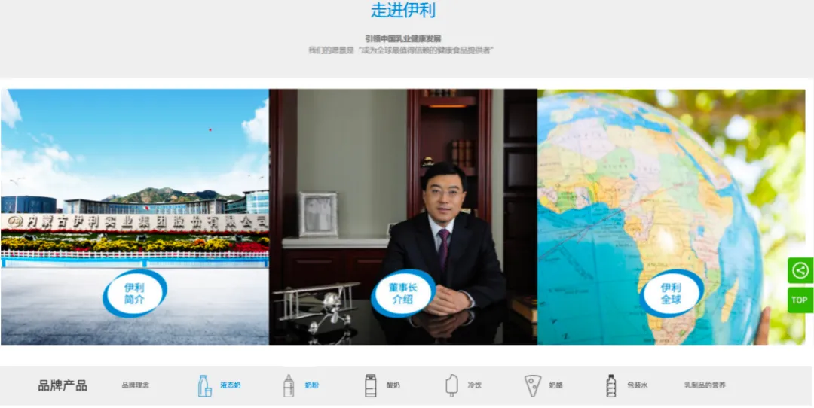Open the 冷饮 text link
The width and height of the screenshot is (814, 408).
point(475,385)
